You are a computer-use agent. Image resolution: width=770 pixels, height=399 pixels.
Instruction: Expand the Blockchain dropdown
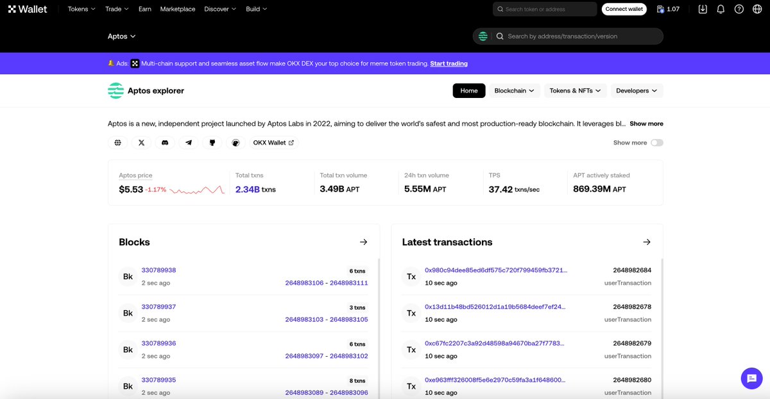coord(515,91)
